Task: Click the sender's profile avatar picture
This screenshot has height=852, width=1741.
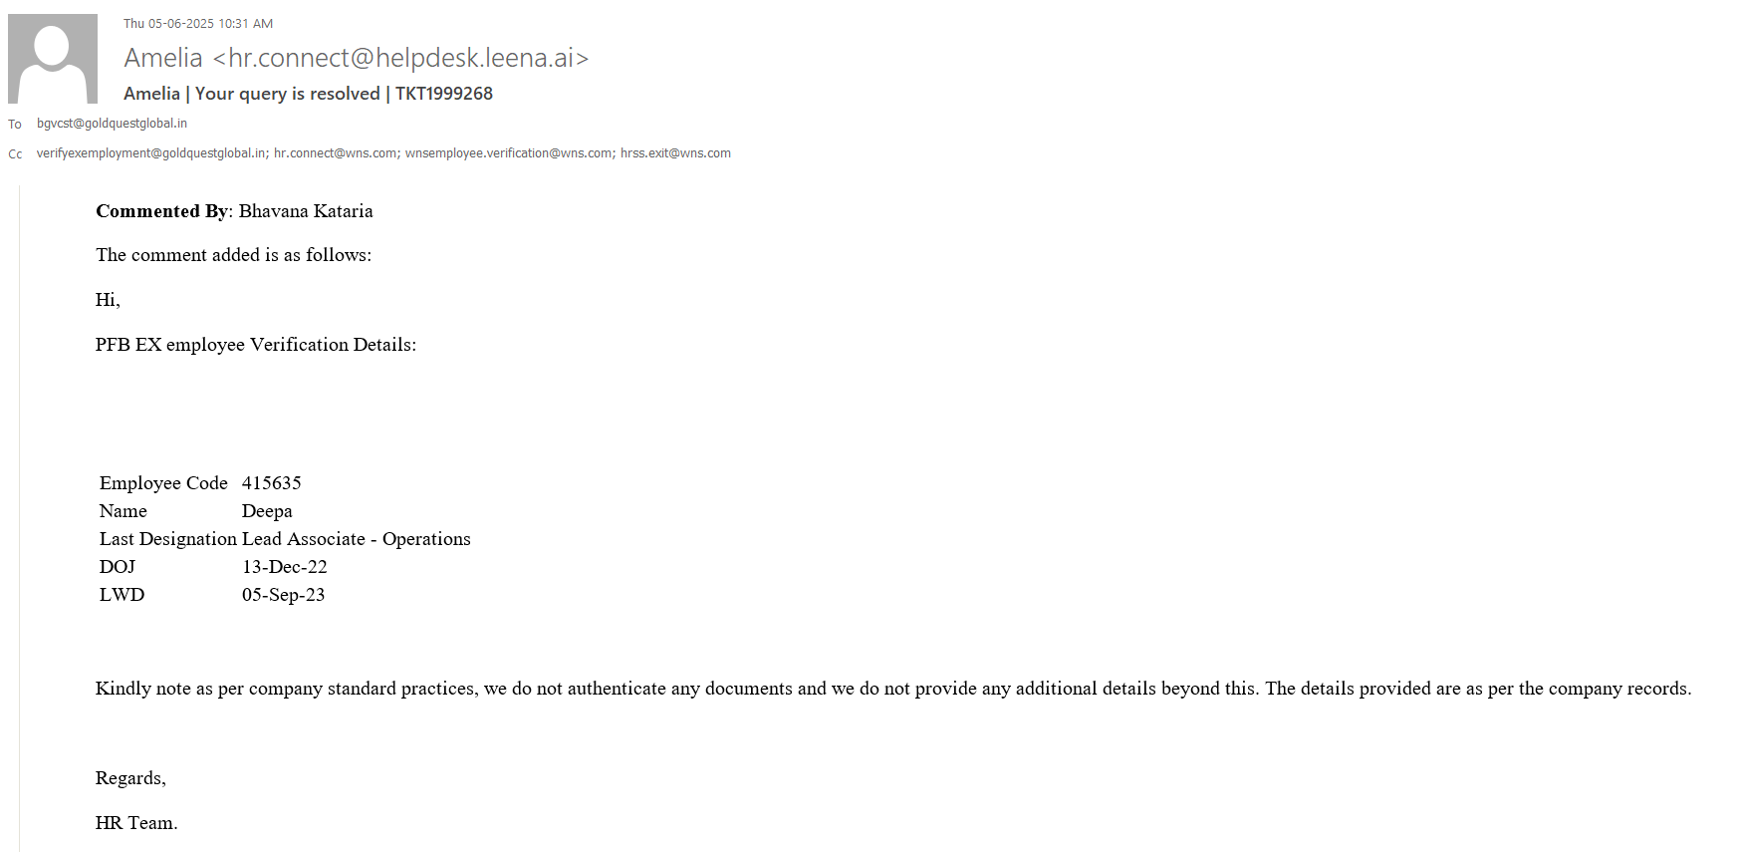Action: pyautogui.click(x=53, y=59)
